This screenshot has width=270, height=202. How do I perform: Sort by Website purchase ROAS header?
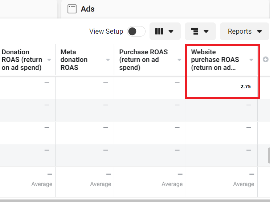(x=215, y=60)
